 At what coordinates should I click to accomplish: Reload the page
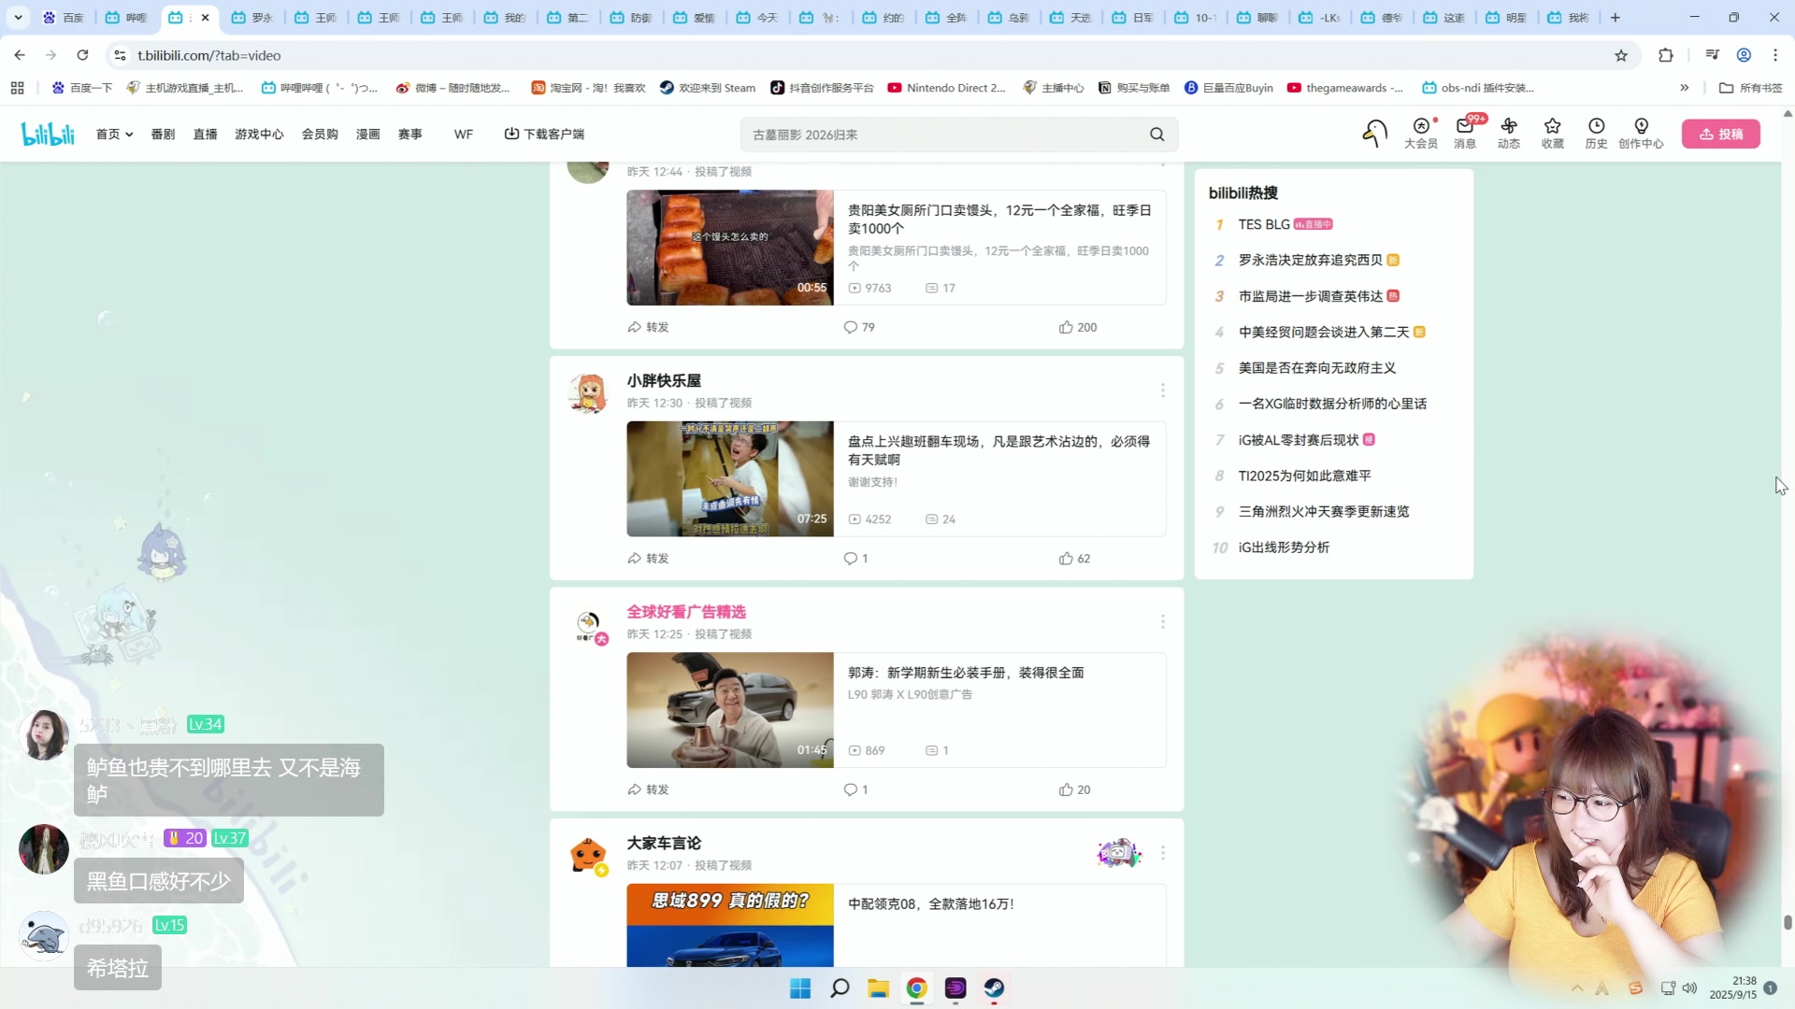(82, 55)
